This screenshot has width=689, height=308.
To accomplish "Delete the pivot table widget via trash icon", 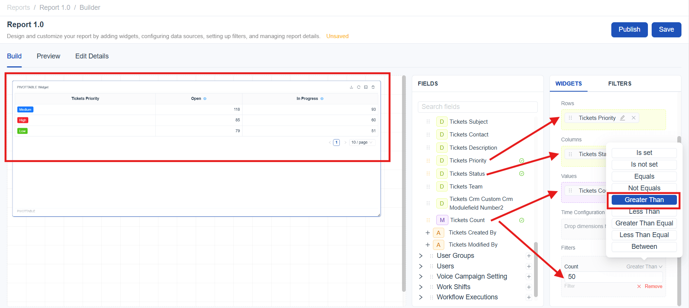I will point(373,87).
